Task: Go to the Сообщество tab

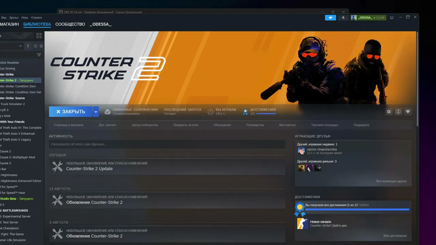Action: (x=70, y=24)
